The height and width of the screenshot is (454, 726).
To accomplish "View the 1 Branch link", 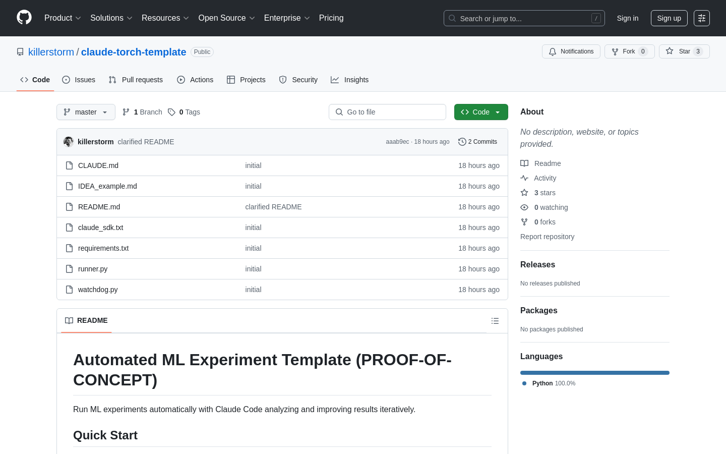I will 142,112.
